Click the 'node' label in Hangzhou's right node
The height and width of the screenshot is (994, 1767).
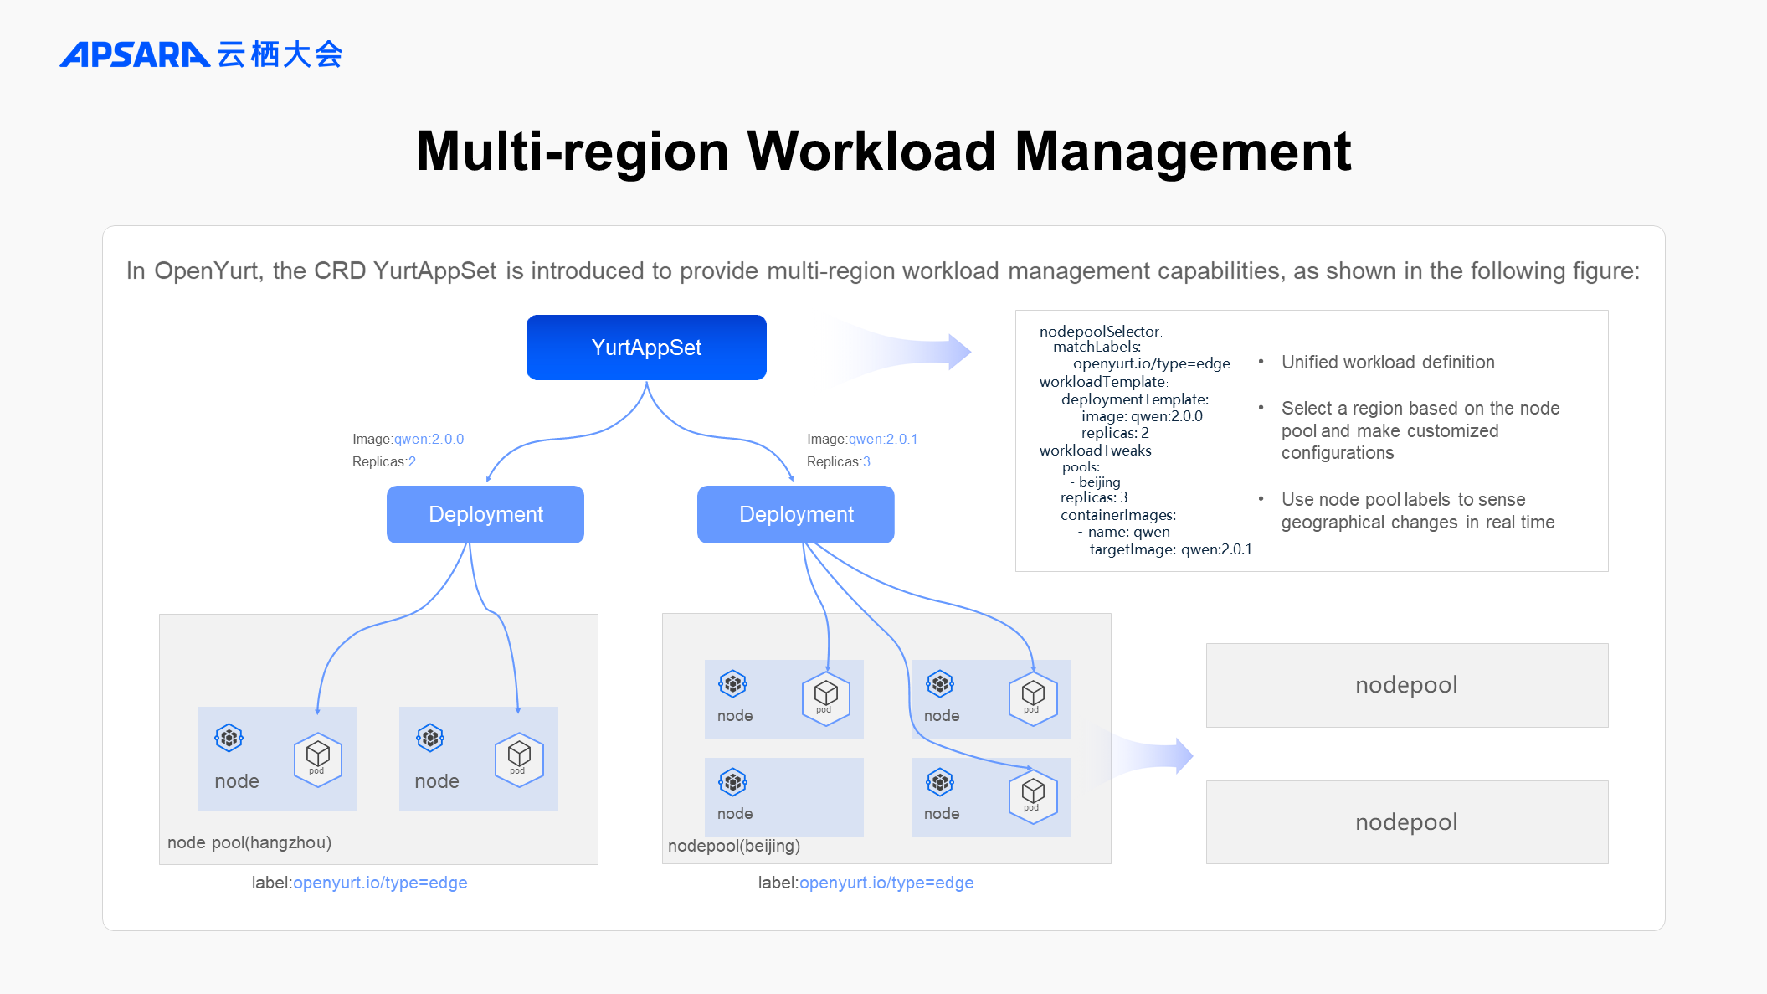pos(437,781)
